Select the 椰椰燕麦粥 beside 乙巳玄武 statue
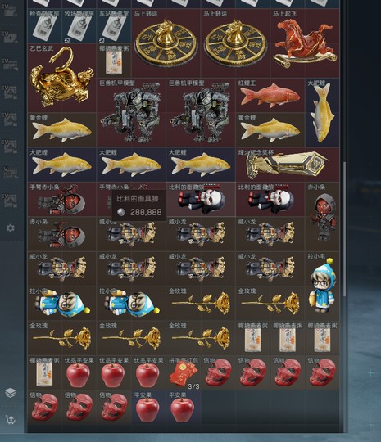 point(114,61)
